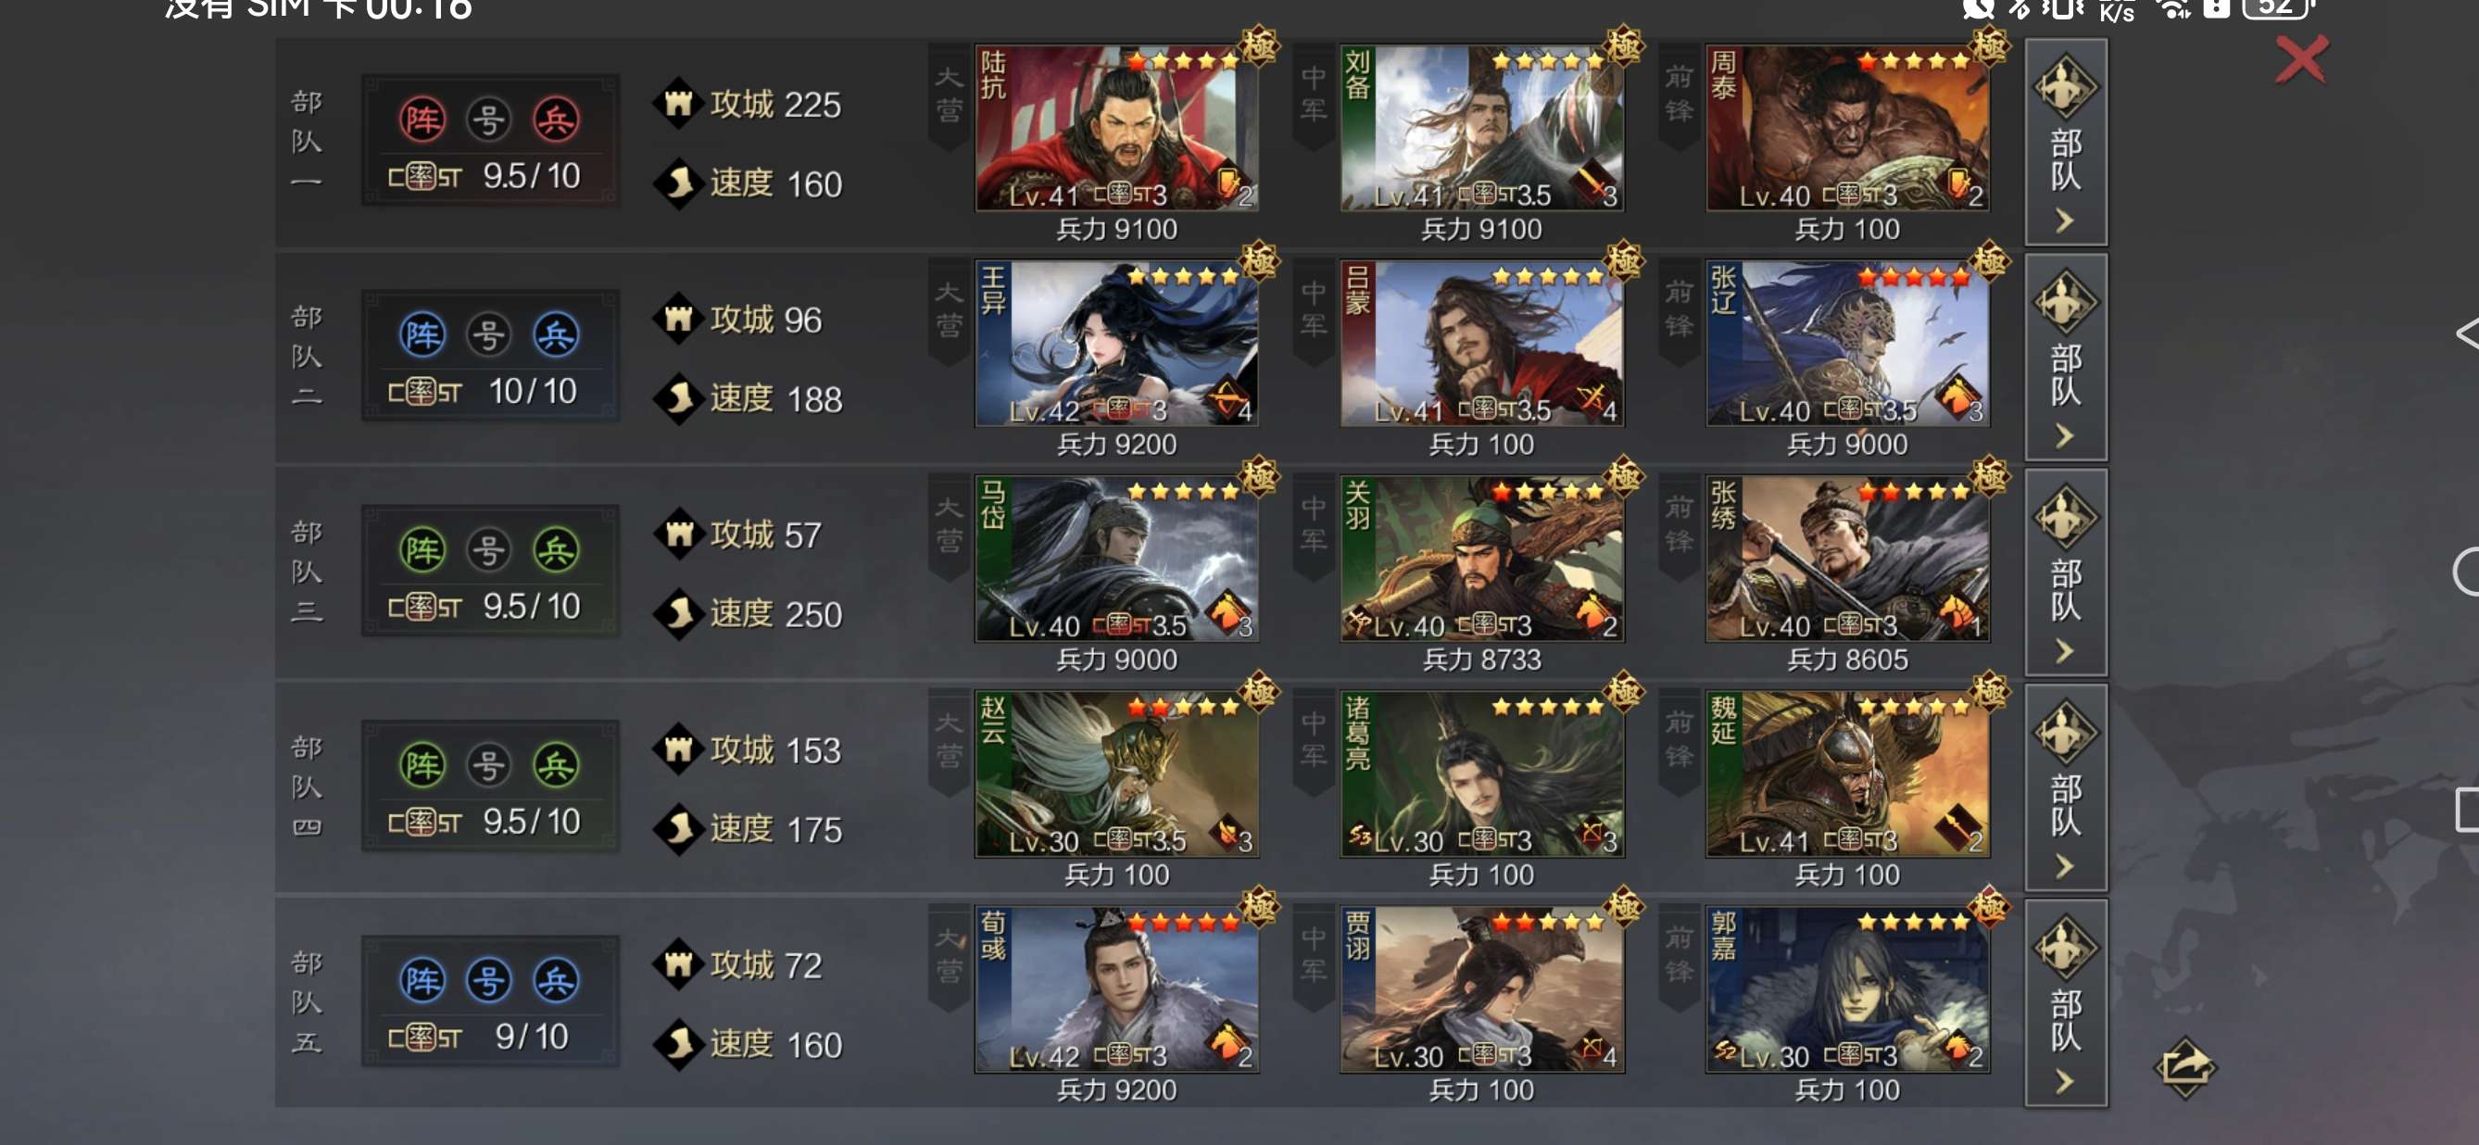
Task: Tap the green 阵 icon in 部队四
Action: pyautogui.click(x=422, y=765)
